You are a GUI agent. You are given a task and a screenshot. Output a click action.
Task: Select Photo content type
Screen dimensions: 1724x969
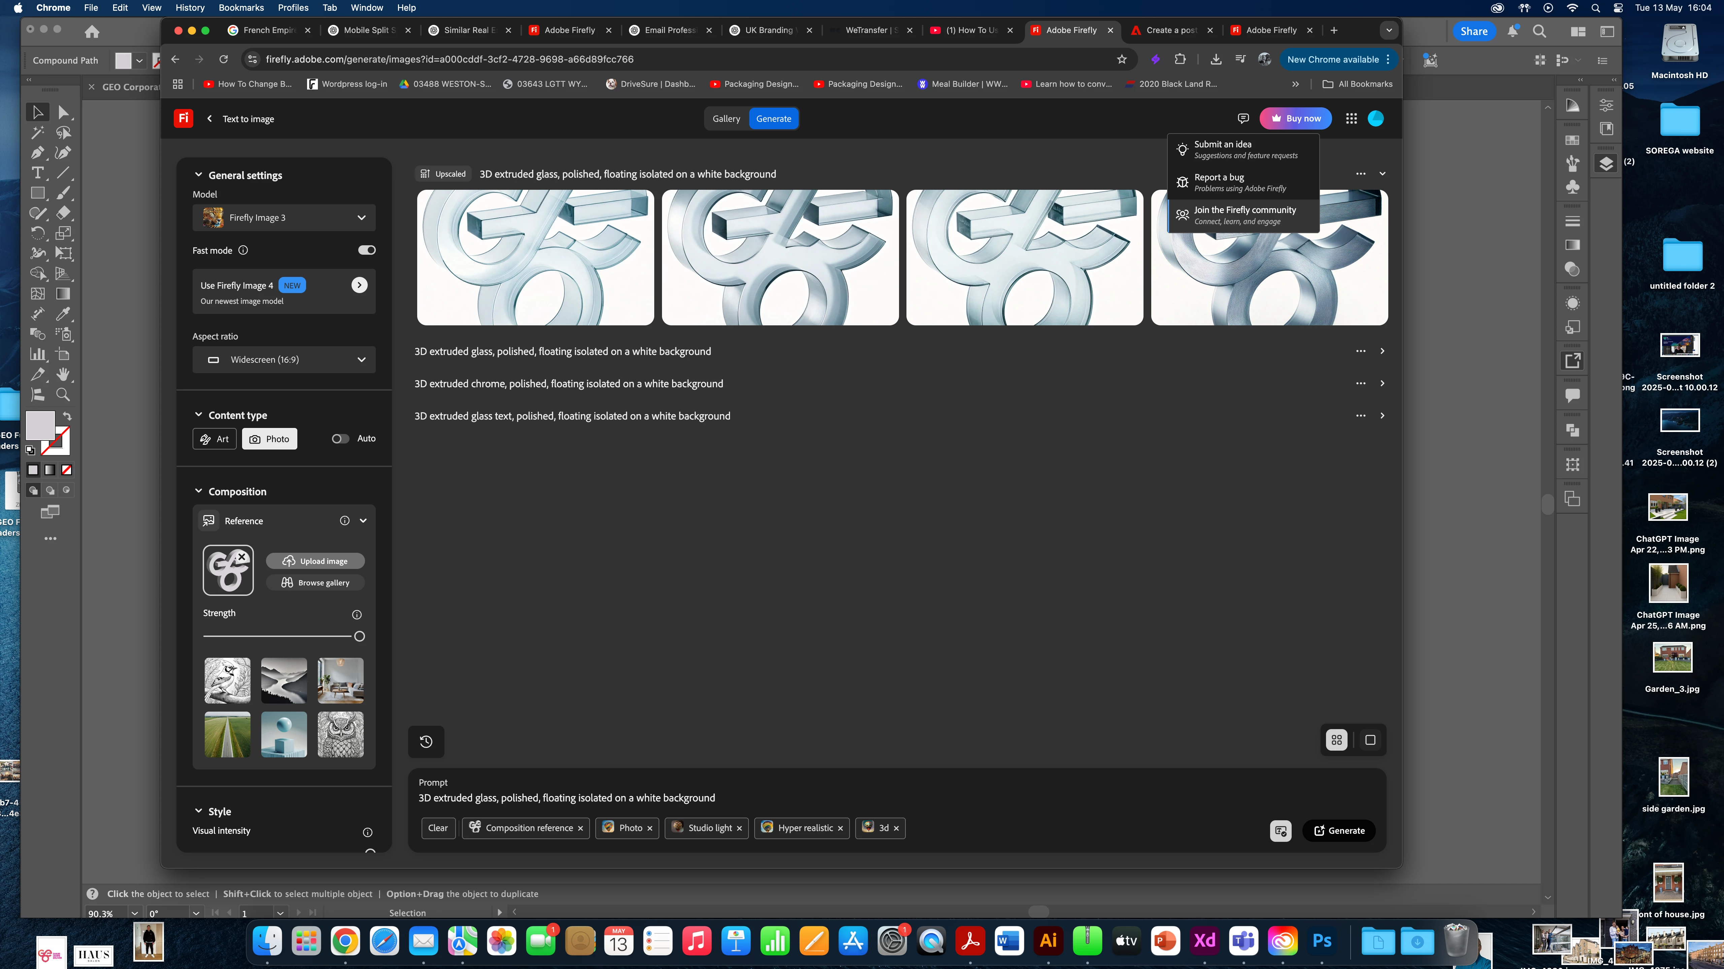tap(269, 439)
